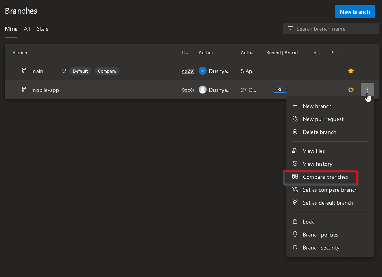
Task: Click the lock icon in the context menu
Action: pos(295,221)
